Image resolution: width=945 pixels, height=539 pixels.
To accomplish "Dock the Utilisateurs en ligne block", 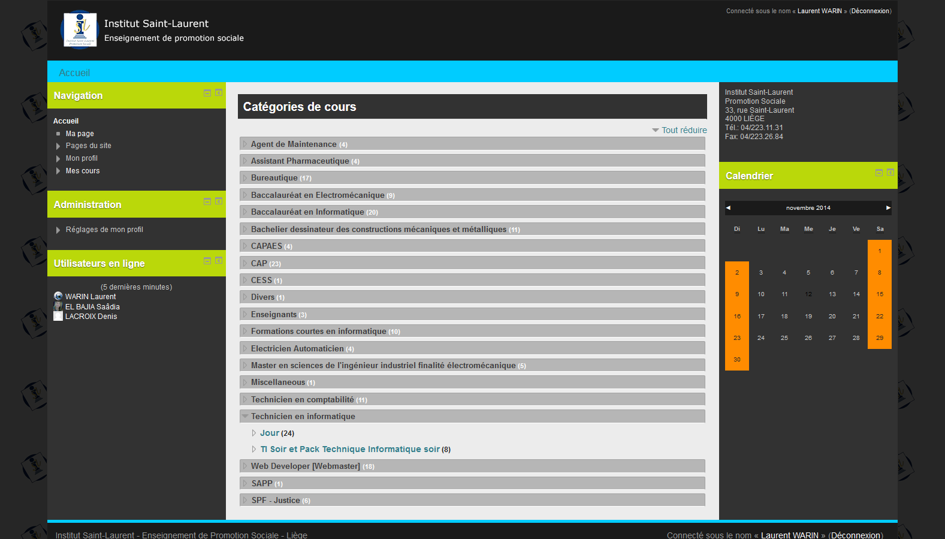I will 219,261.
